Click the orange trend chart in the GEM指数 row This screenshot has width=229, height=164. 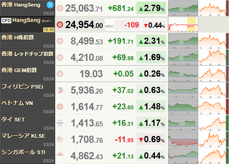tap(212, 74)
